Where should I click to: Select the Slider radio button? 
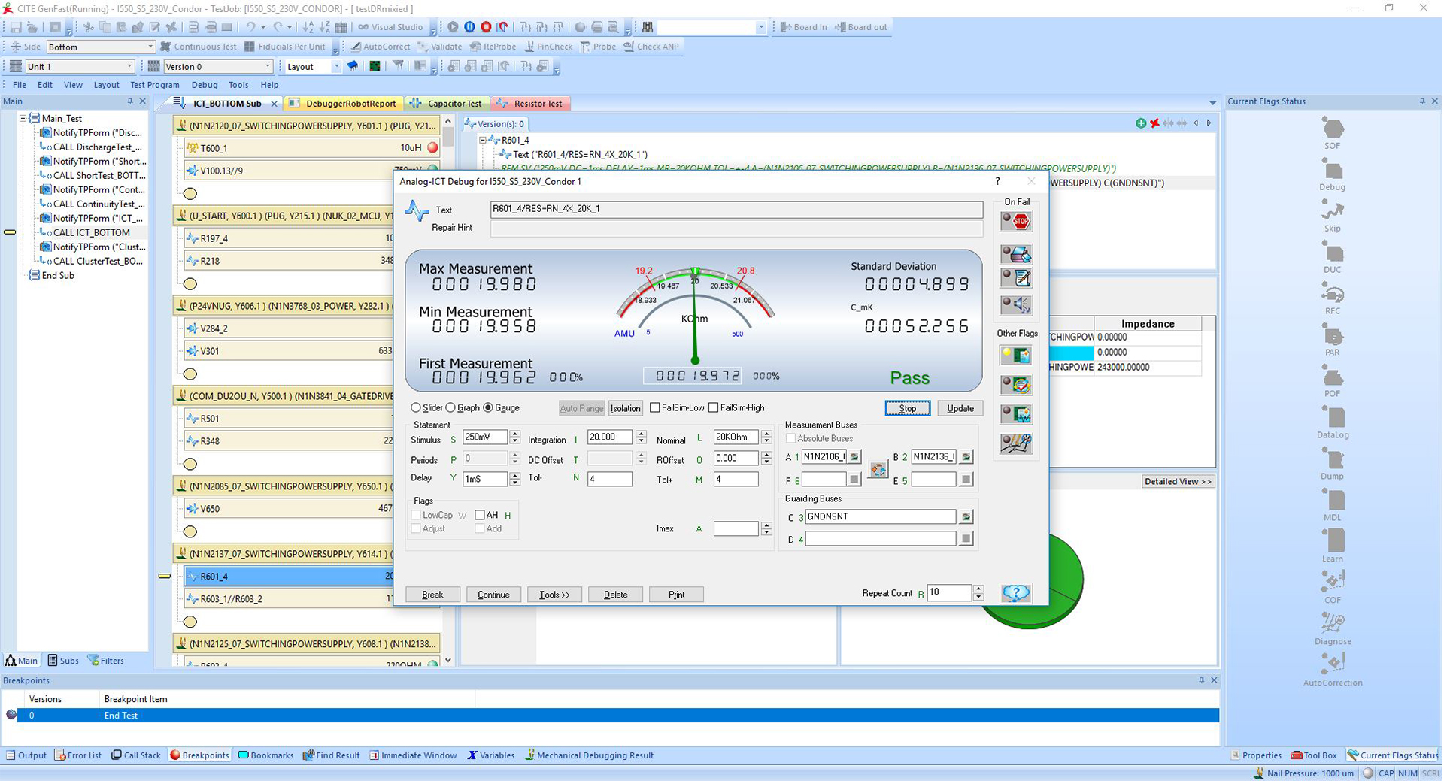click(x=415, y=407)
